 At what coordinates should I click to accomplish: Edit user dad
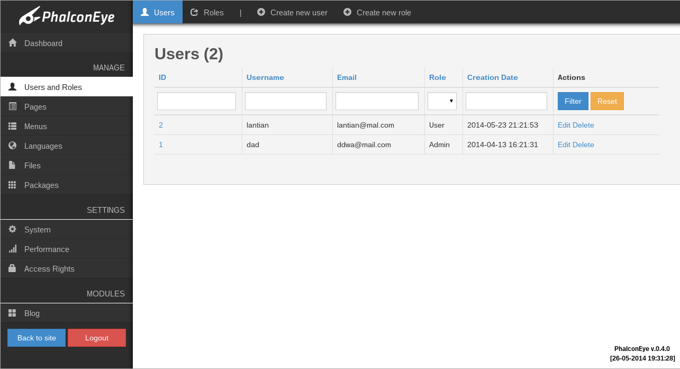[564, 145]
